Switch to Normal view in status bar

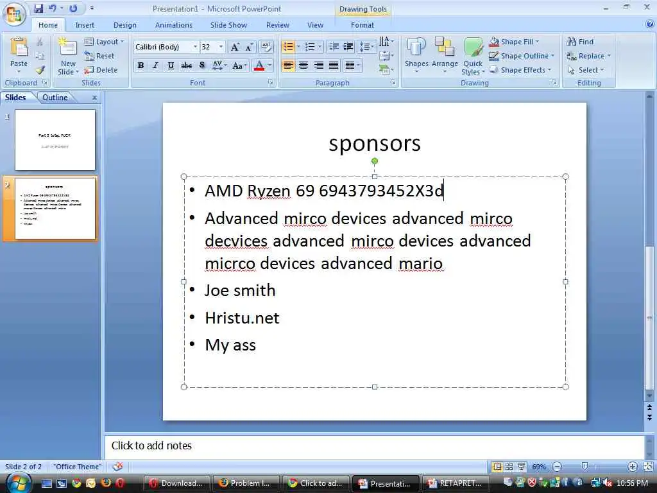(x=497, y=467)
